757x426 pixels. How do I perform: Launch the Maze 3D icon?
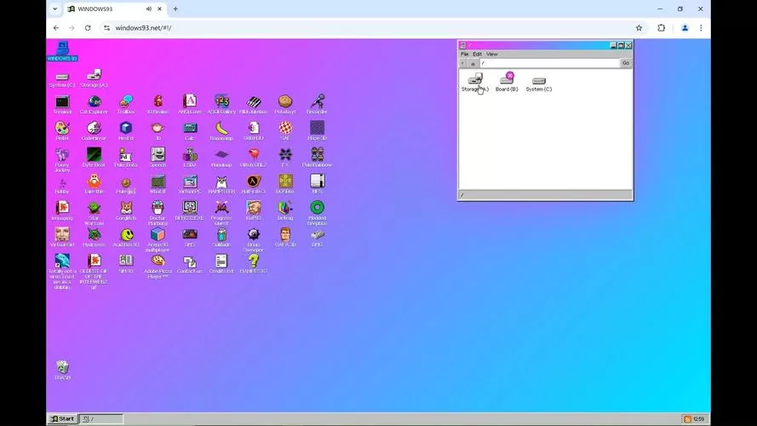[x=317, y=131]
